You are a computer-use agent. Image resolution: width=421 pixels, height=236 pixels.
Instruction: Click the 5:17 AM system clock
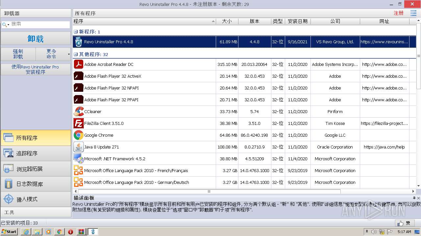pyautogui.click(x=404, y=232)
